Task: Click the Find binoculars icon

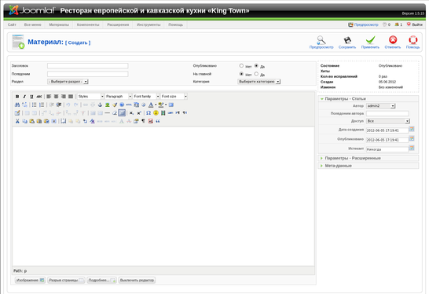Action: click(x=17, y=105)
